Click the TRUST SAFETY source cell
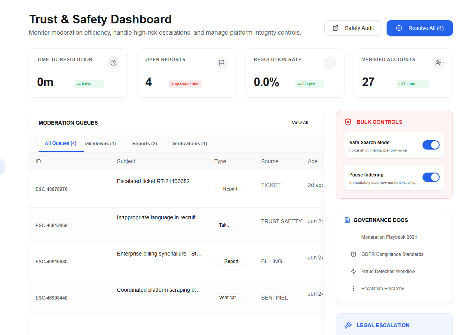Screen dimensions: 456x335 pyautogui.click(x=281, y=222)
